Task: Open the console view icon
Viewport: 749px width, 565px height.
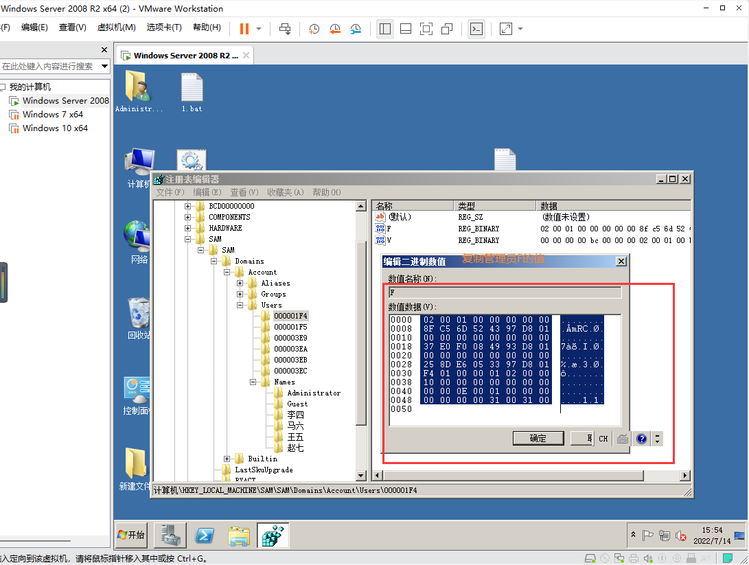Action: pos(476,29)
